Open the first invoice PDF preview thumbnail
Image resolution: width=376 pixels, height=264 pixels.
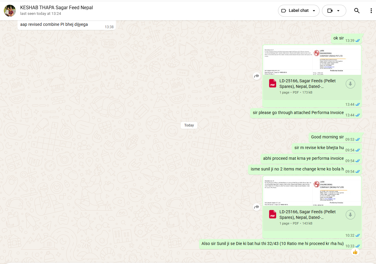point(312,61)
